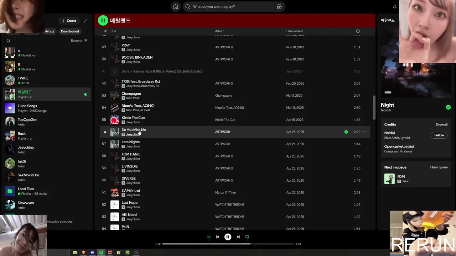Viewport: 456px width, 256px height.
Task: Select track BOOSIE BIN LADEN
Action: [235, 59]
